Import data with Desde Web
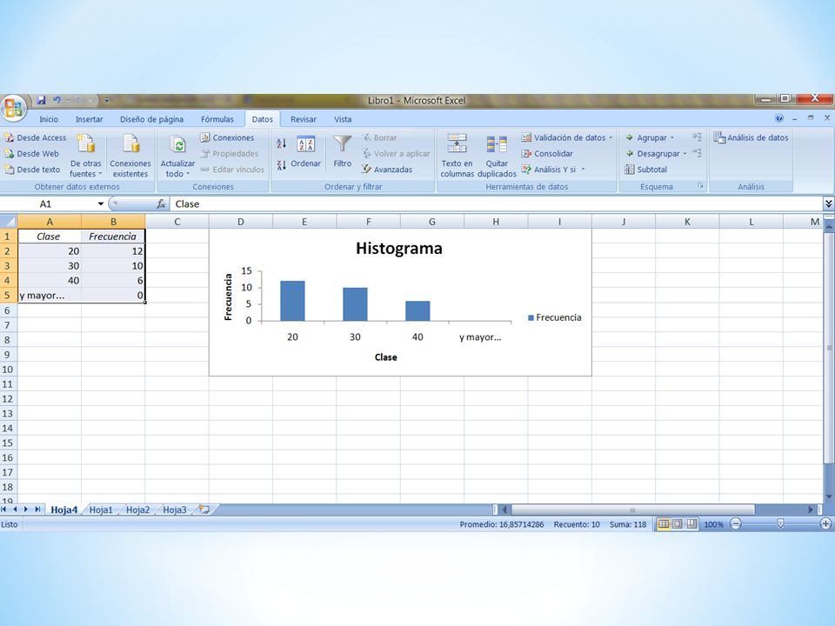 point(32,153)
